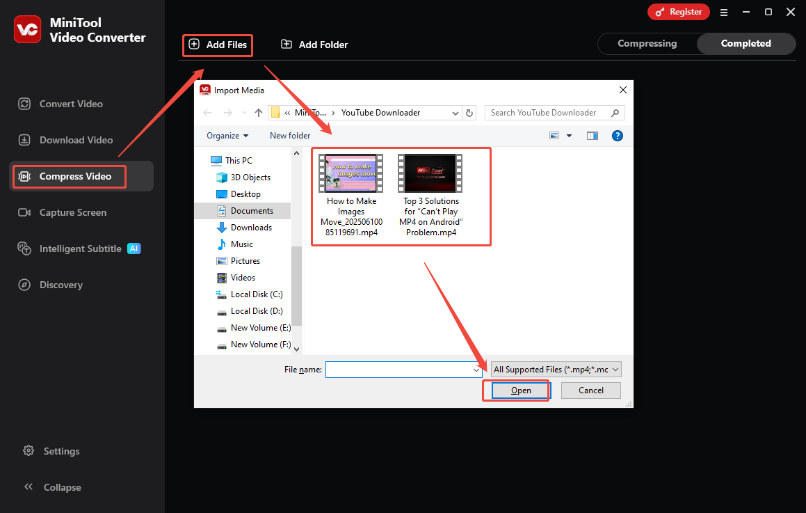Image resolution: width=806 pixels, height=513 pixels.
Task: Click the Add Folder icon
Action: point(285,44)
